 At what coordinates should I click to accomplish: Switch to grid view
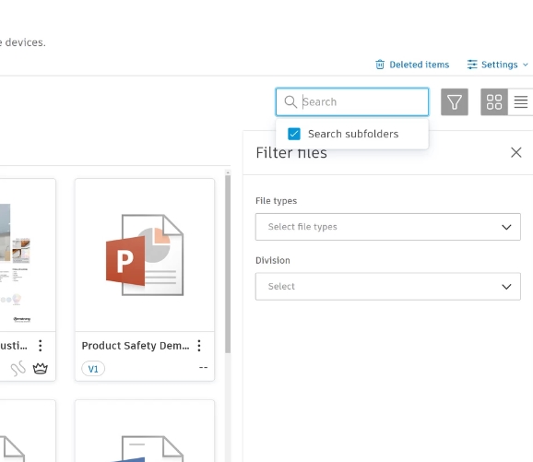494,102
